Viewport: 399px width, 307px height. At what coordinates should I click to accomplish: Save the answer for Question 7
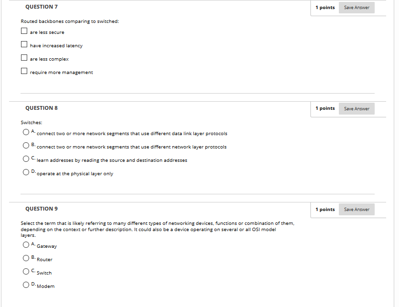357,8
